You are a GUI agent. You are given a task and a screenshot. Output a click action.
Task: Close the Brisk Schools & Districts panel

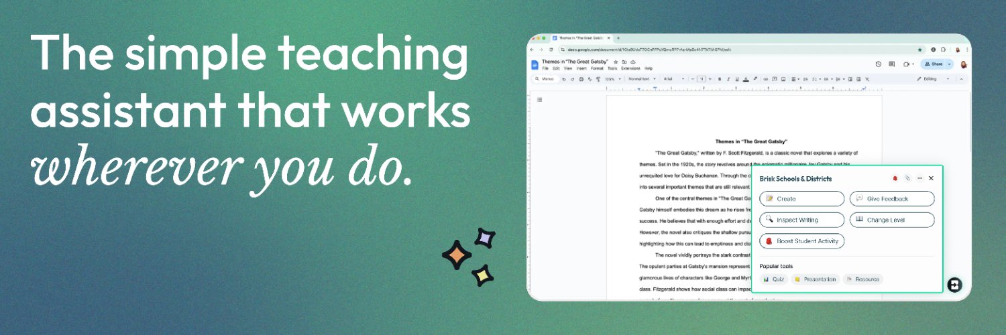point(931,178)
